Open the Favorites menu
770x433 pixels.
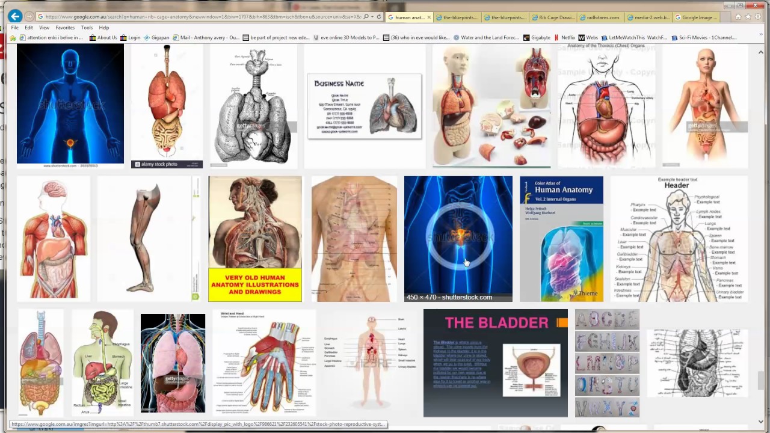click(65, 28)
